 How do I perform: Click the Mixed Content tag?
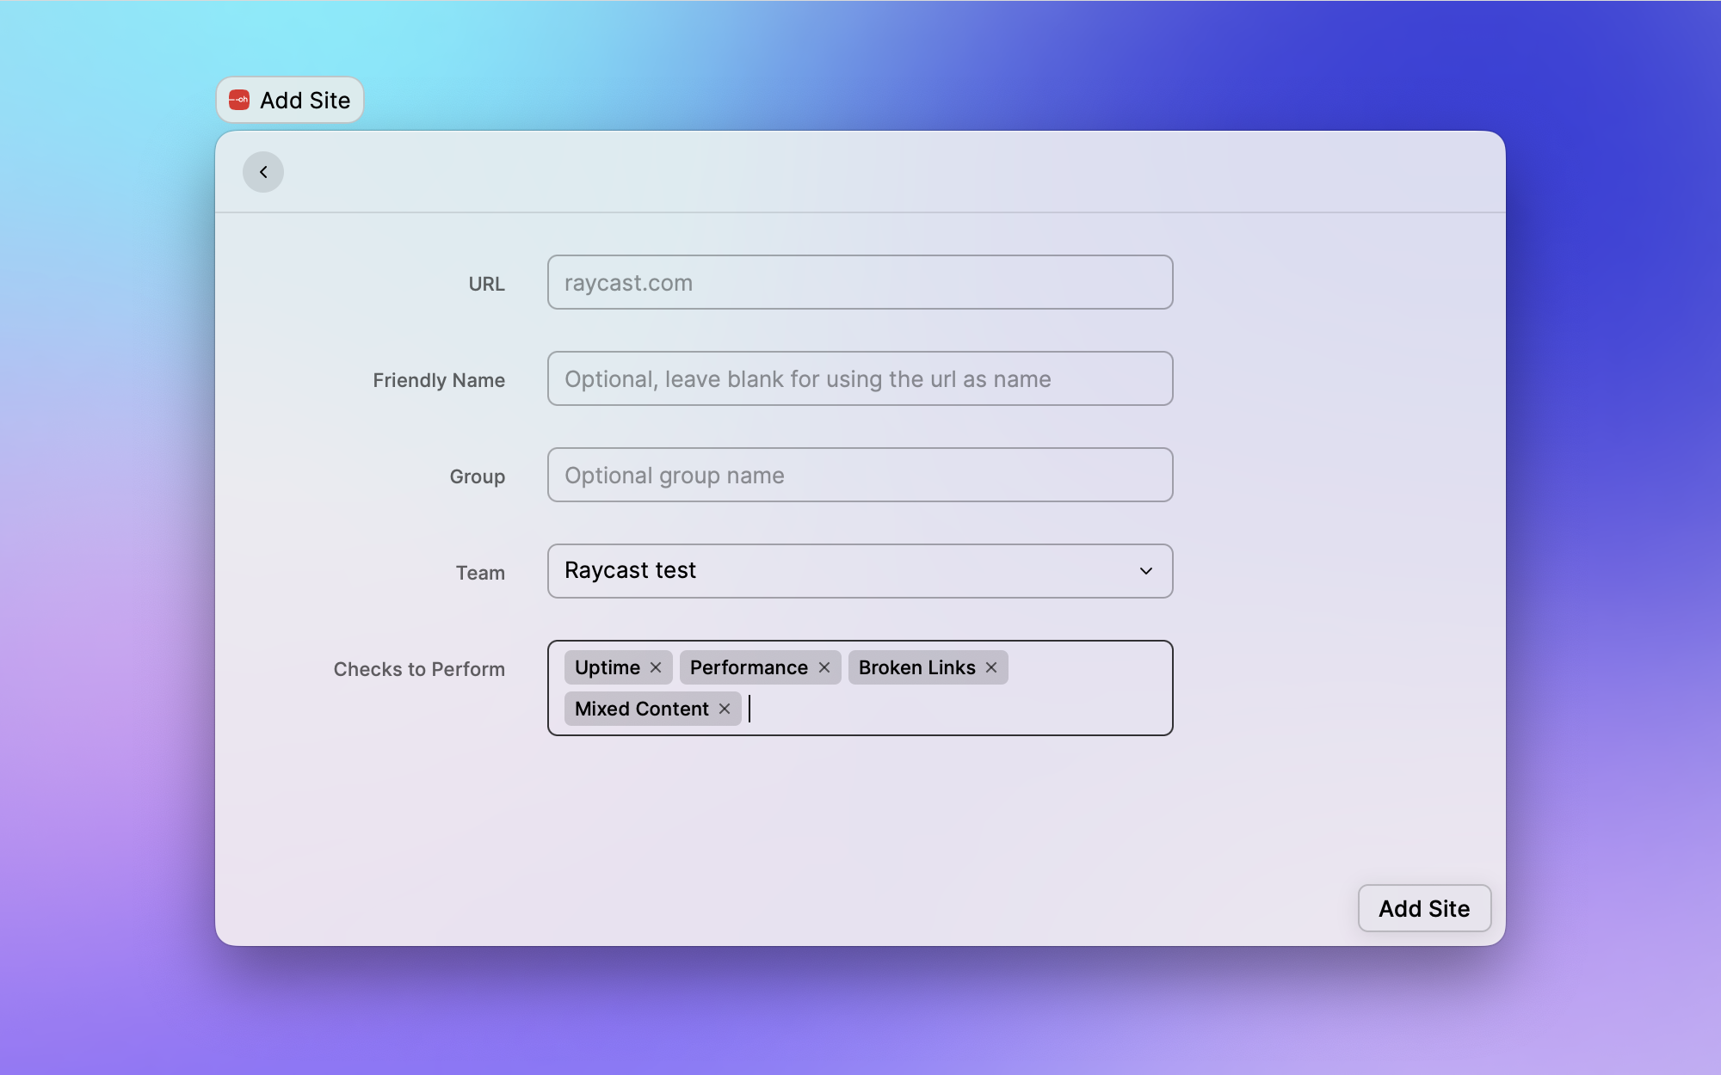(x=640, y=709)
